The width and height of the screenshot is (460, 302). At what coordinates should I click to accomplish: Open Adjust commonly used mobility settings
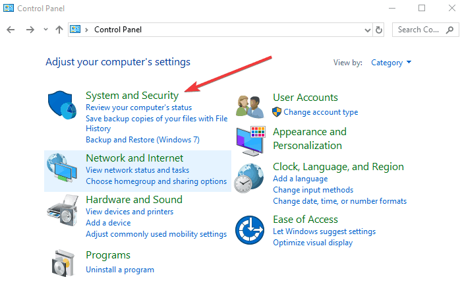point(156,234)
